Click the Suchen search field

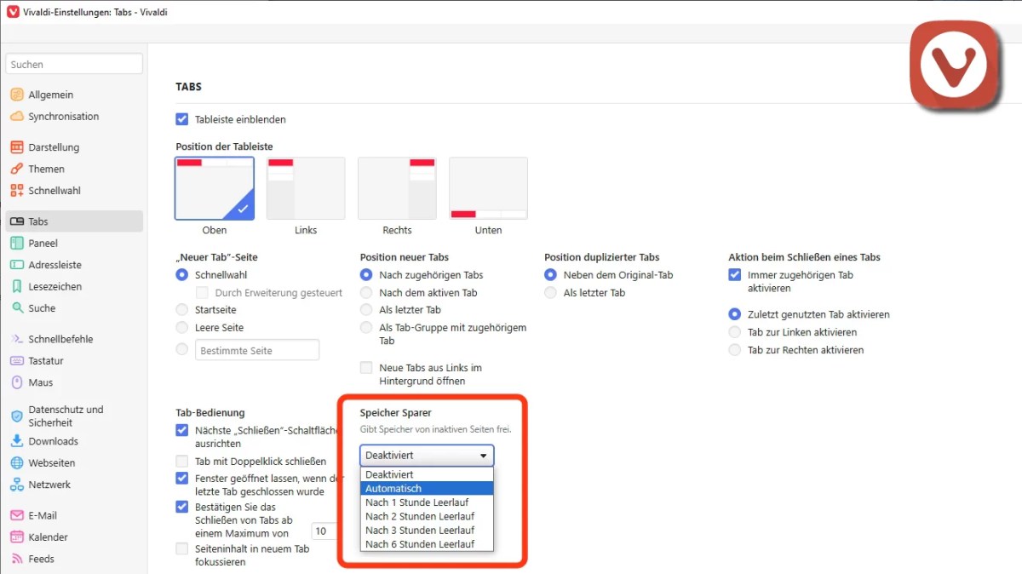[74, 65]
